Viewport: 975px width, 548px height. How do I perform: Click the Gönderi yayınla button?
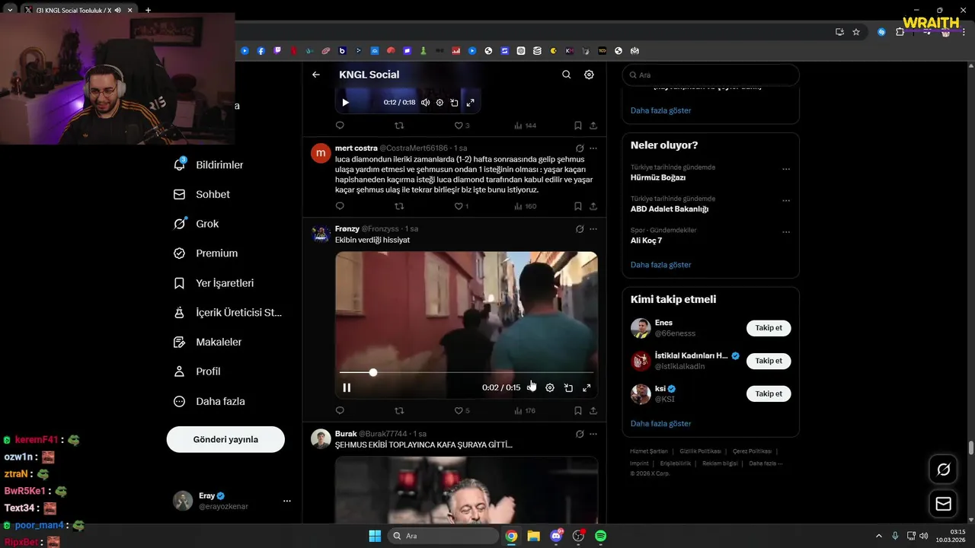tap(225, 439)
